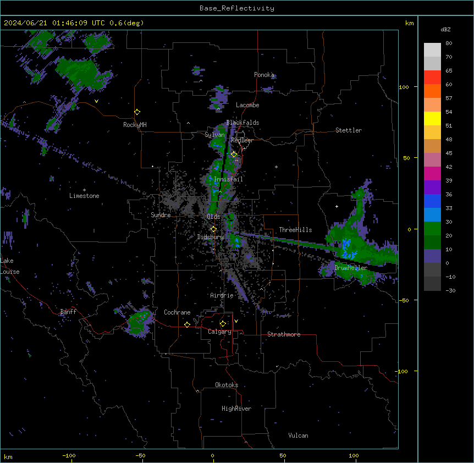This screenshot has height=463, width=474.
Task: Click the Vulcan label
Action: tap(299, 436)
